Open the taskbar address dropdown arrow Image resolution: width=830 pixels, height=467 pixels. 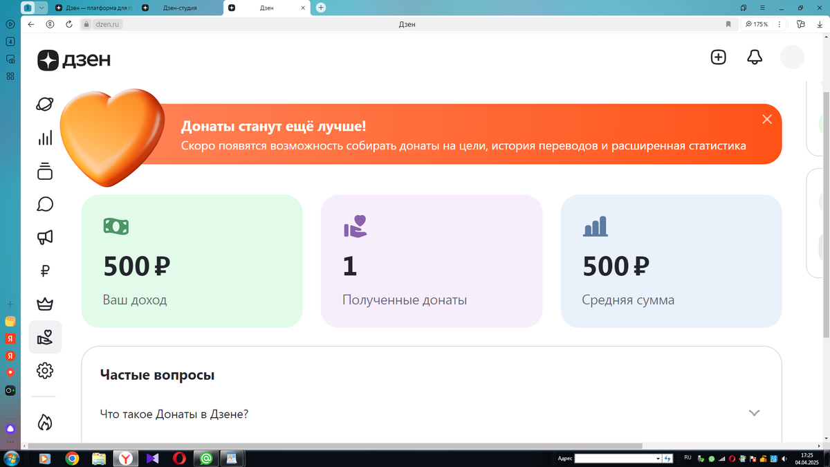click(x=658, y=458)
